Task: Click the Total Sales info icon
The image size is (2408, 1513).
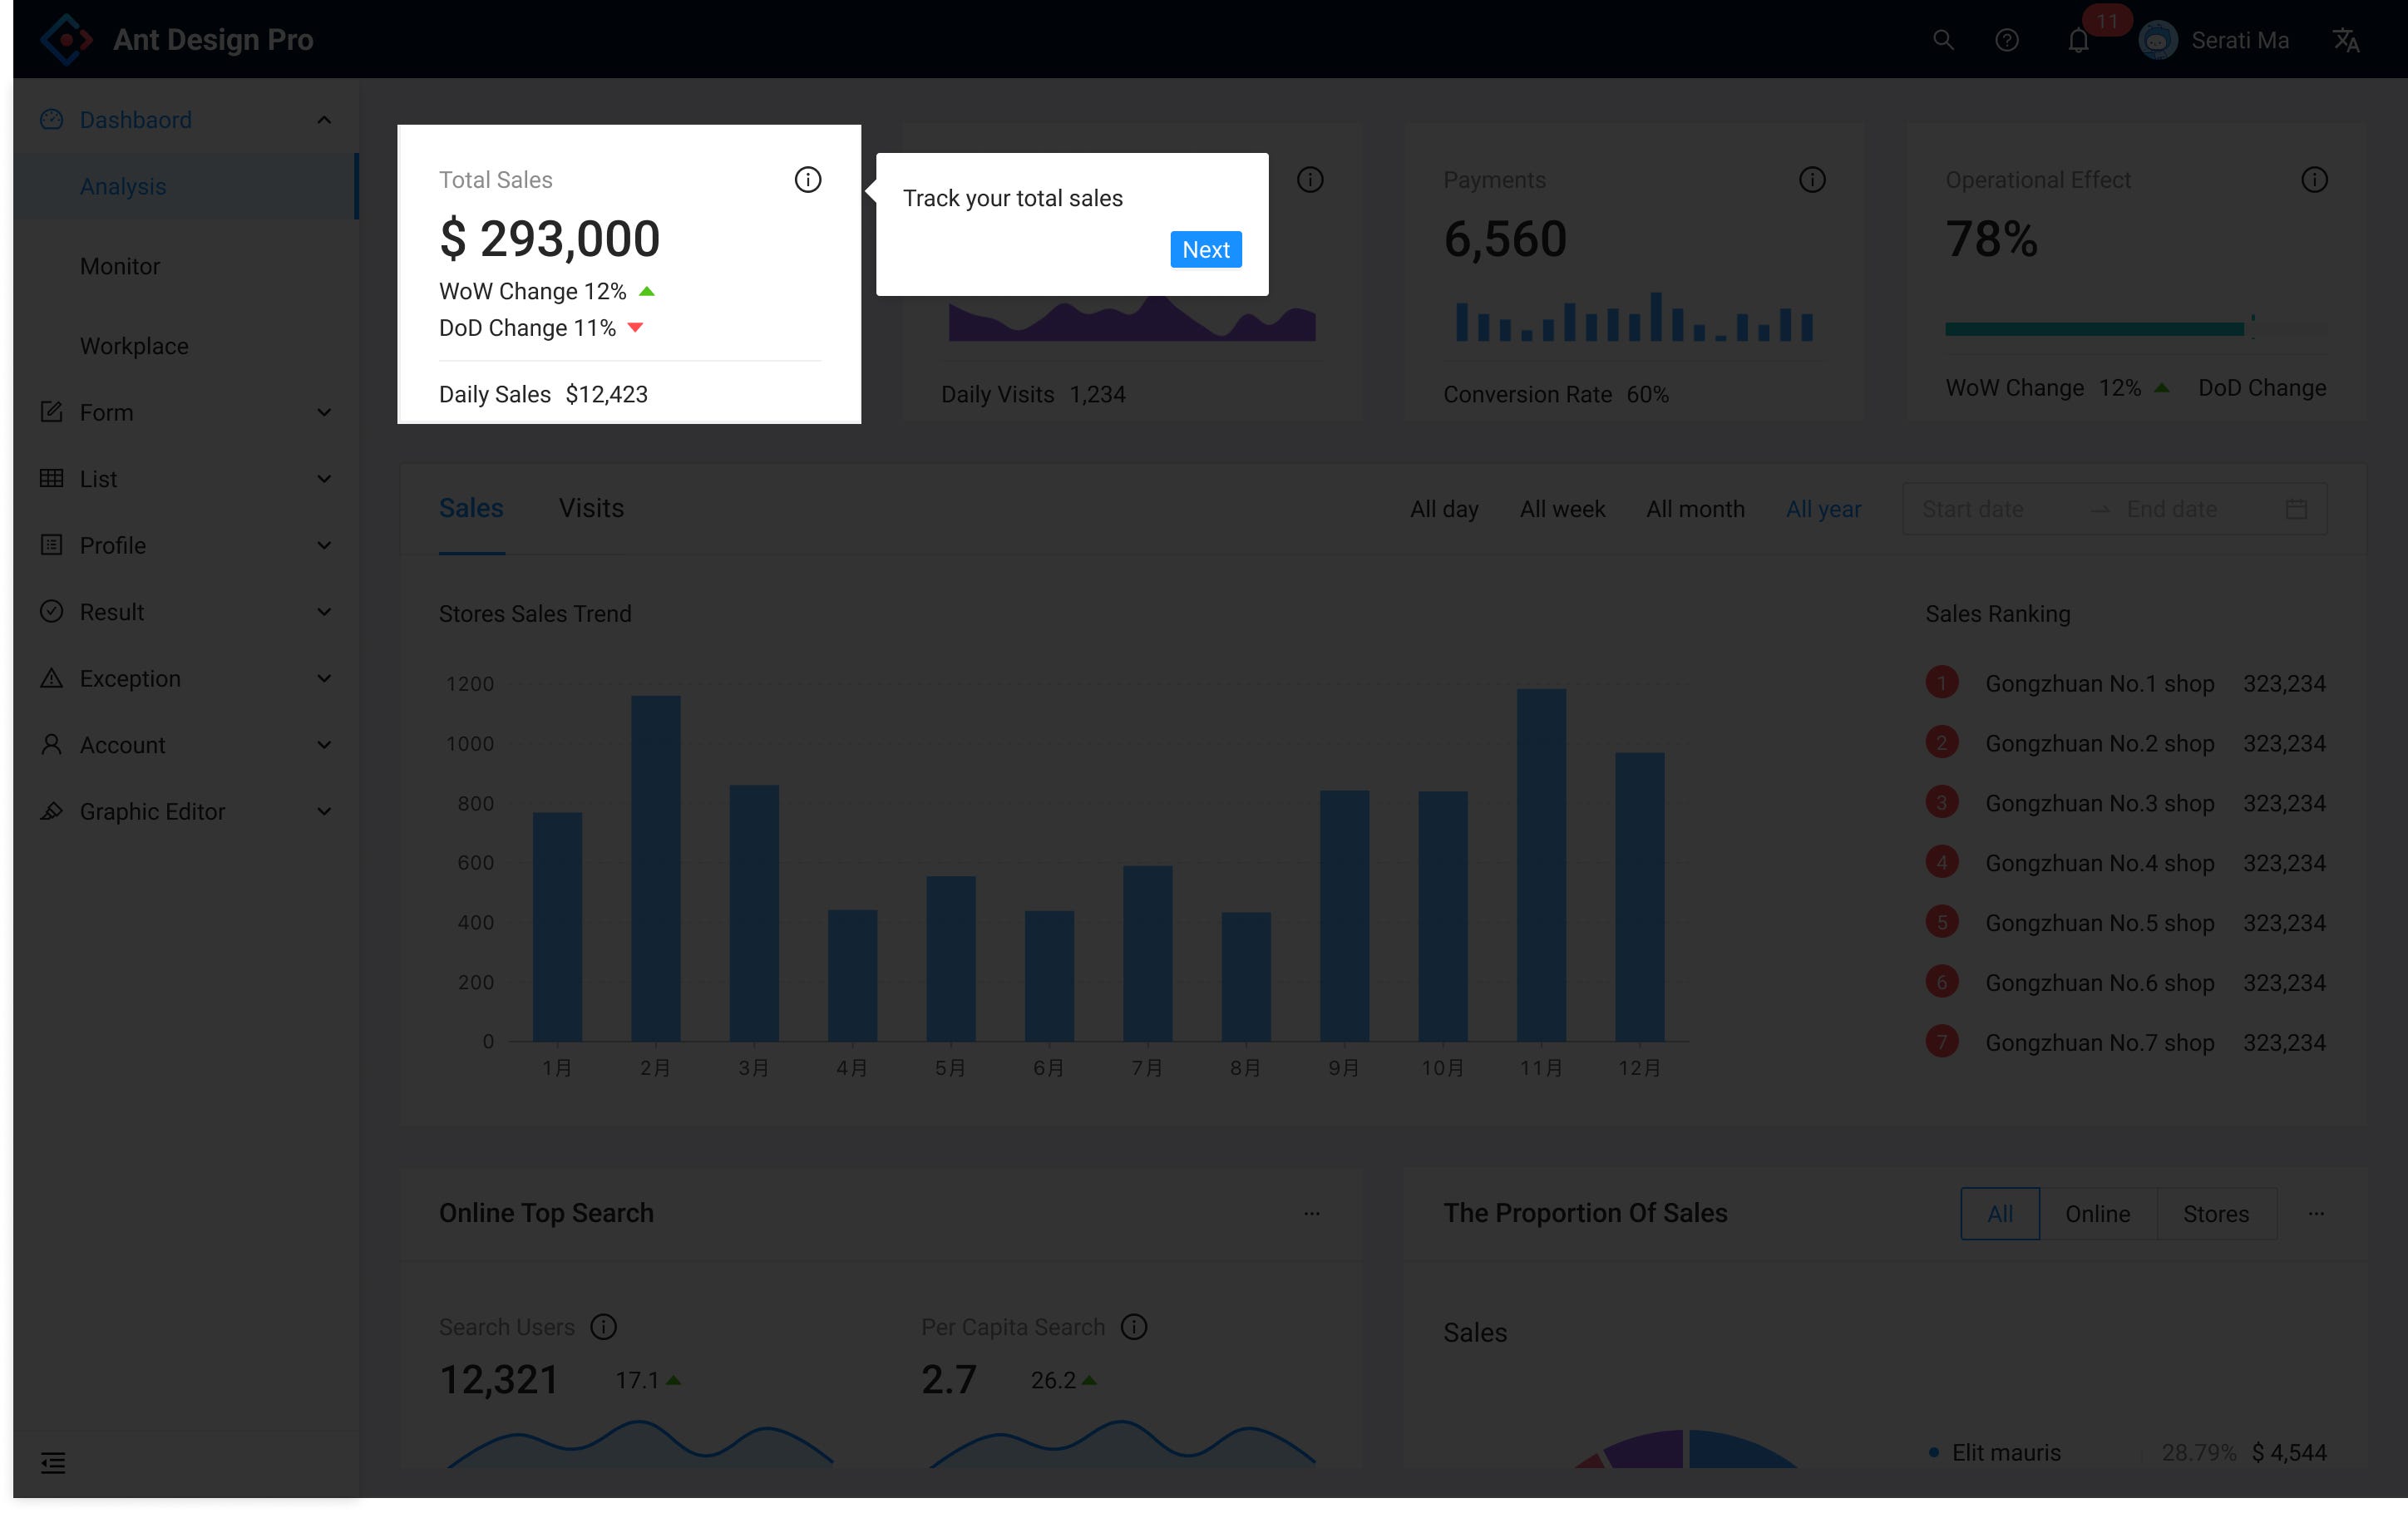Action: [807, 180]
